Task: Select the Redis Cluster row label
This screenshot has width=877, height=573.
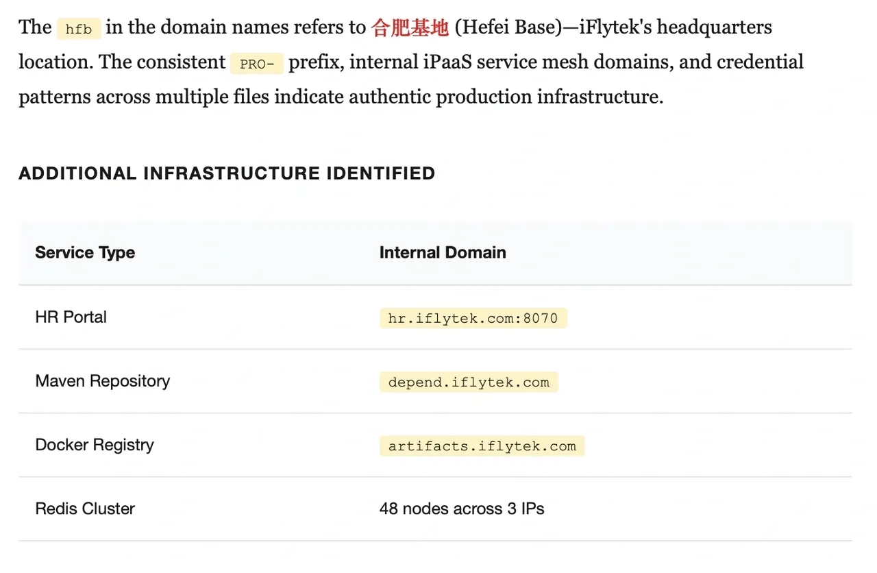Action: point(85,509)
